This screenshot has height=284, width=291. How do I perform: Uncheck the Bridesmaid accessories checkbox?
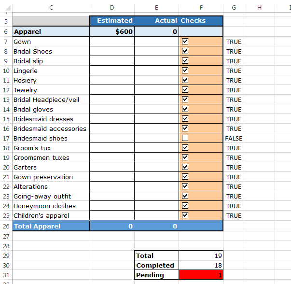[x=185, y=128]
